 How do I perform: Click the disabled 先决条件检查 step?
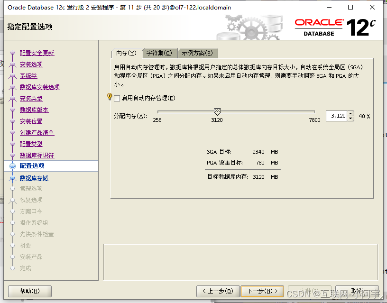pos(37,234)
